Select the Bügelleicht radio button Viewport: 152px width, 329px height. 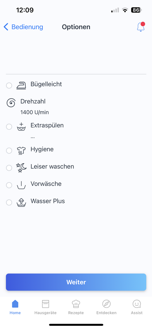coord(9,85)
